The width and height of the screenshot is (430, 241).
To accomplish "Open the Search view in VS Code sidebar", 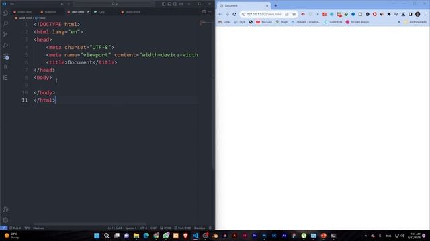I will click(x=5, y=24).
